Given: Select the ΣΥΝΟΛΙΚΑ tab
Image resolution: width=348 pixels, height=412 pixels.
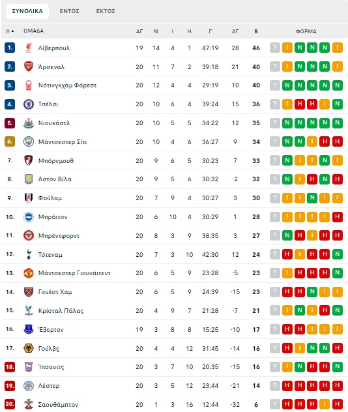Looking at the screenshot, I should click(27, 11).
